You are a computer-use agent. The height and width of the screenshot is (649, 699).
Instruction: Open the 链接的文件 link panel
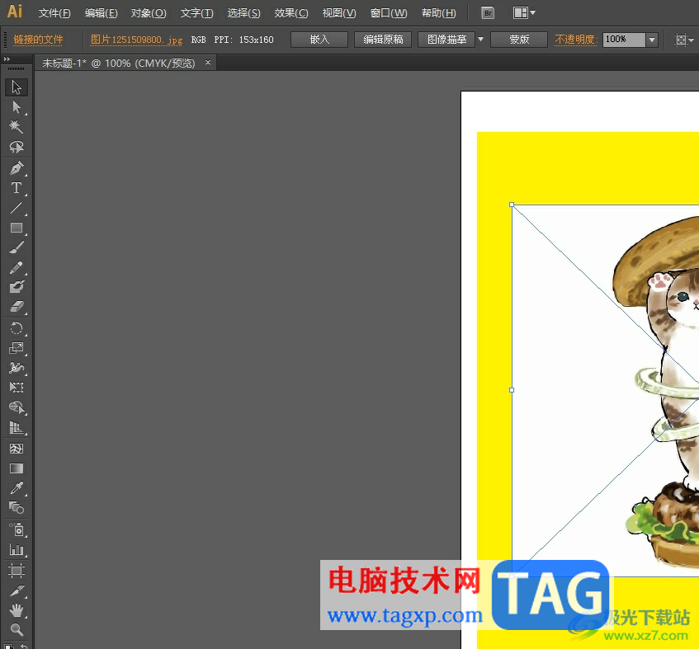[38, 40]
